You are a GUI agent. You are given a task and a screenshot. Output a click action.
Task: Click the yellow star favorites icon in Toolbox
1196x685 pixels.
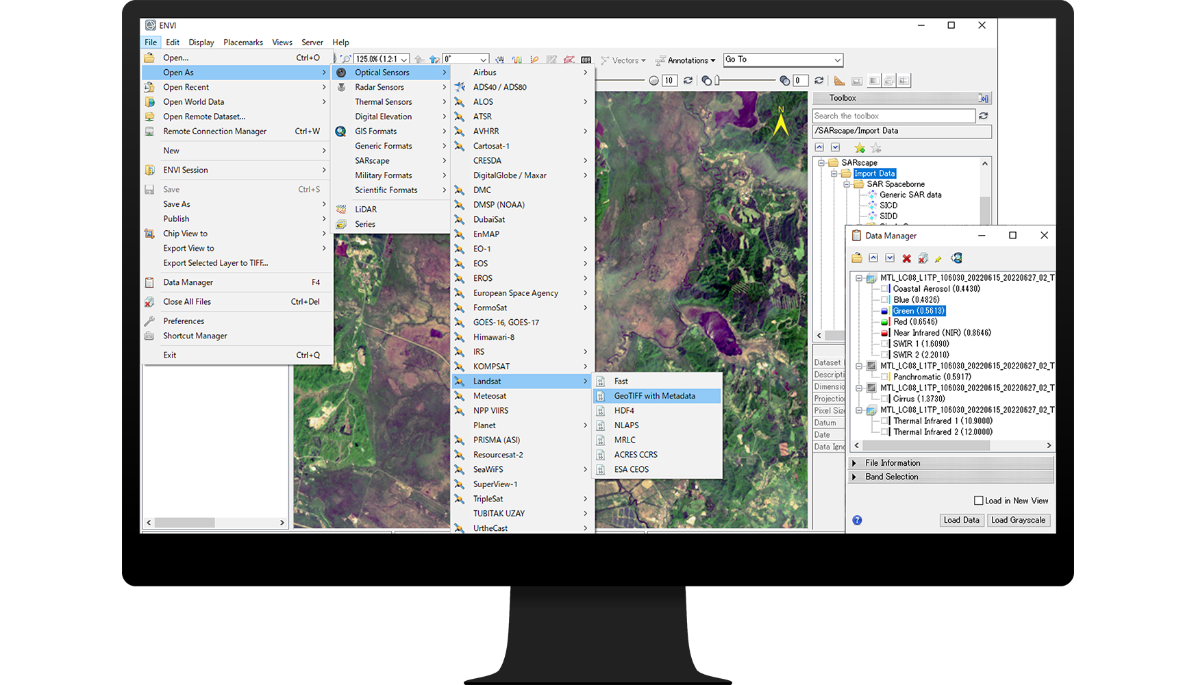[860, 148]
